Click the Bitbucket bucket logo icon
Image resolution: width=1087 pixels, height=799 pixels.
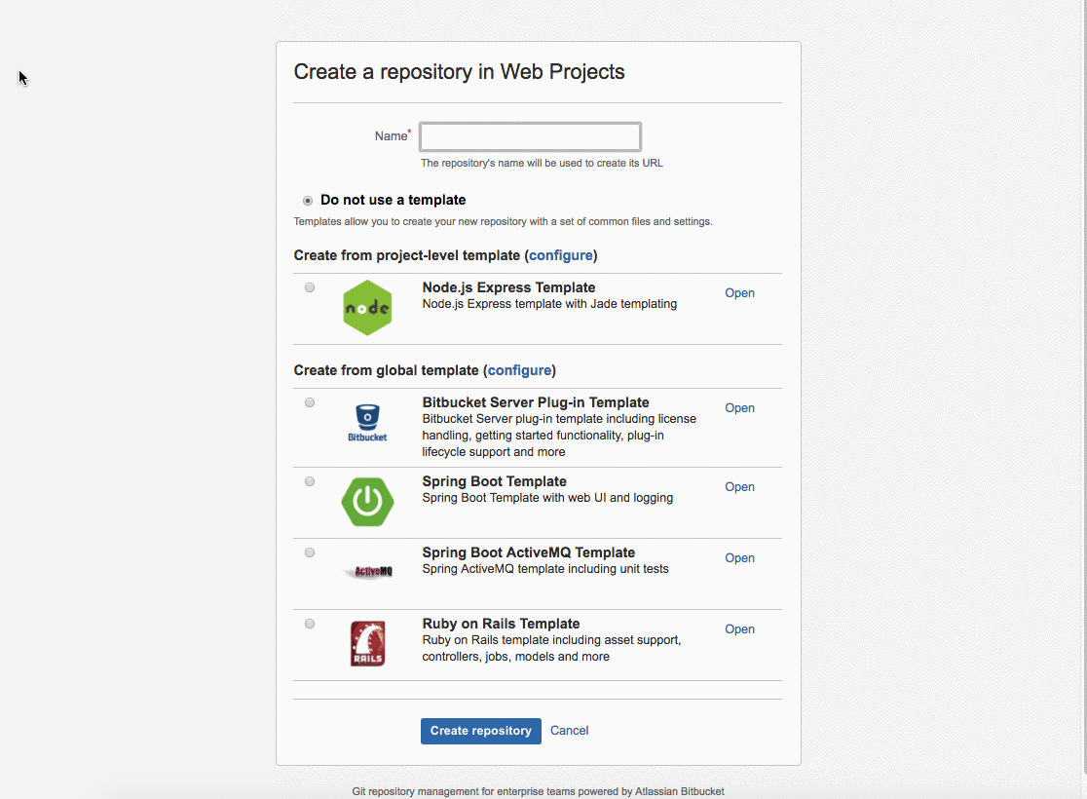point(367,423)
